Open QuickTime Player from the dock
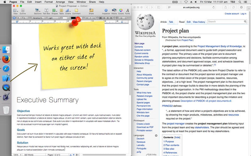The image size is (251, 156). click(6, 87)
